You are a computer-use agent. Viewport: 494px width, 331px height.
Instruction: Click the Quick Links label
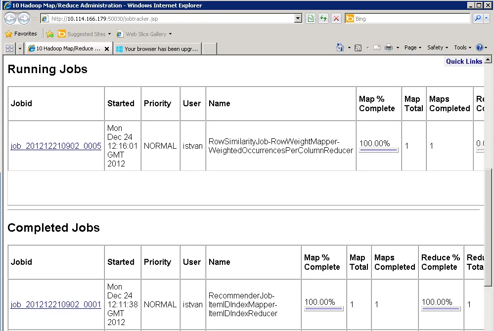pyautogui.click(x=464, y=61)
